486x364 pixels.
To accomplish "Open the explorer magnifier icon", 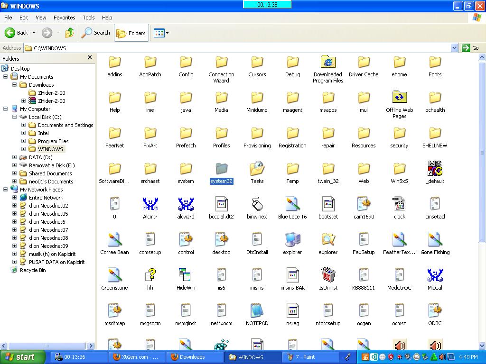I will [328, 240].
